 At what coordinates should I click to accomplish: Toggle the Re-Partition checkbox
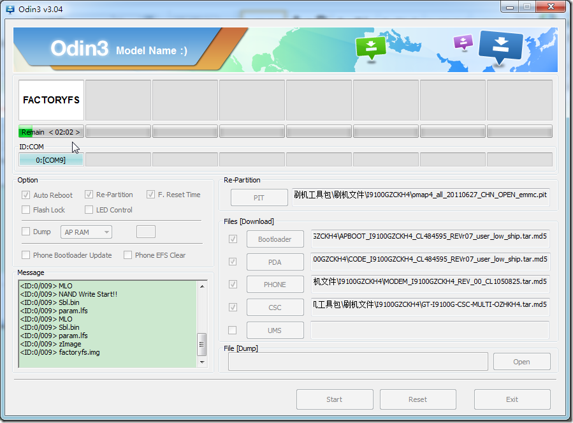click(89, 195)
